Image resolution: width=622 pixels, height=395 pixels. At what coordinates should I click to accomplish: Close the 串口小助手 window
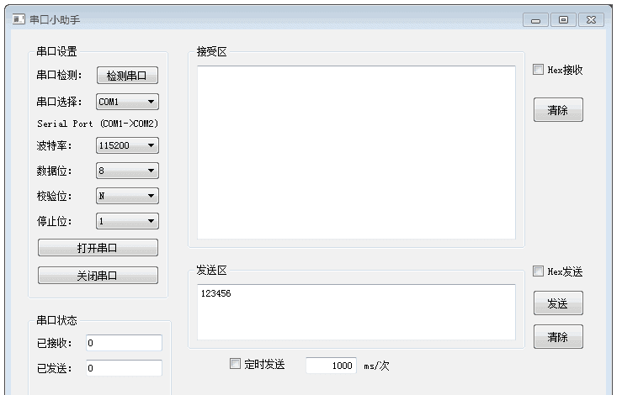point(591,20)
